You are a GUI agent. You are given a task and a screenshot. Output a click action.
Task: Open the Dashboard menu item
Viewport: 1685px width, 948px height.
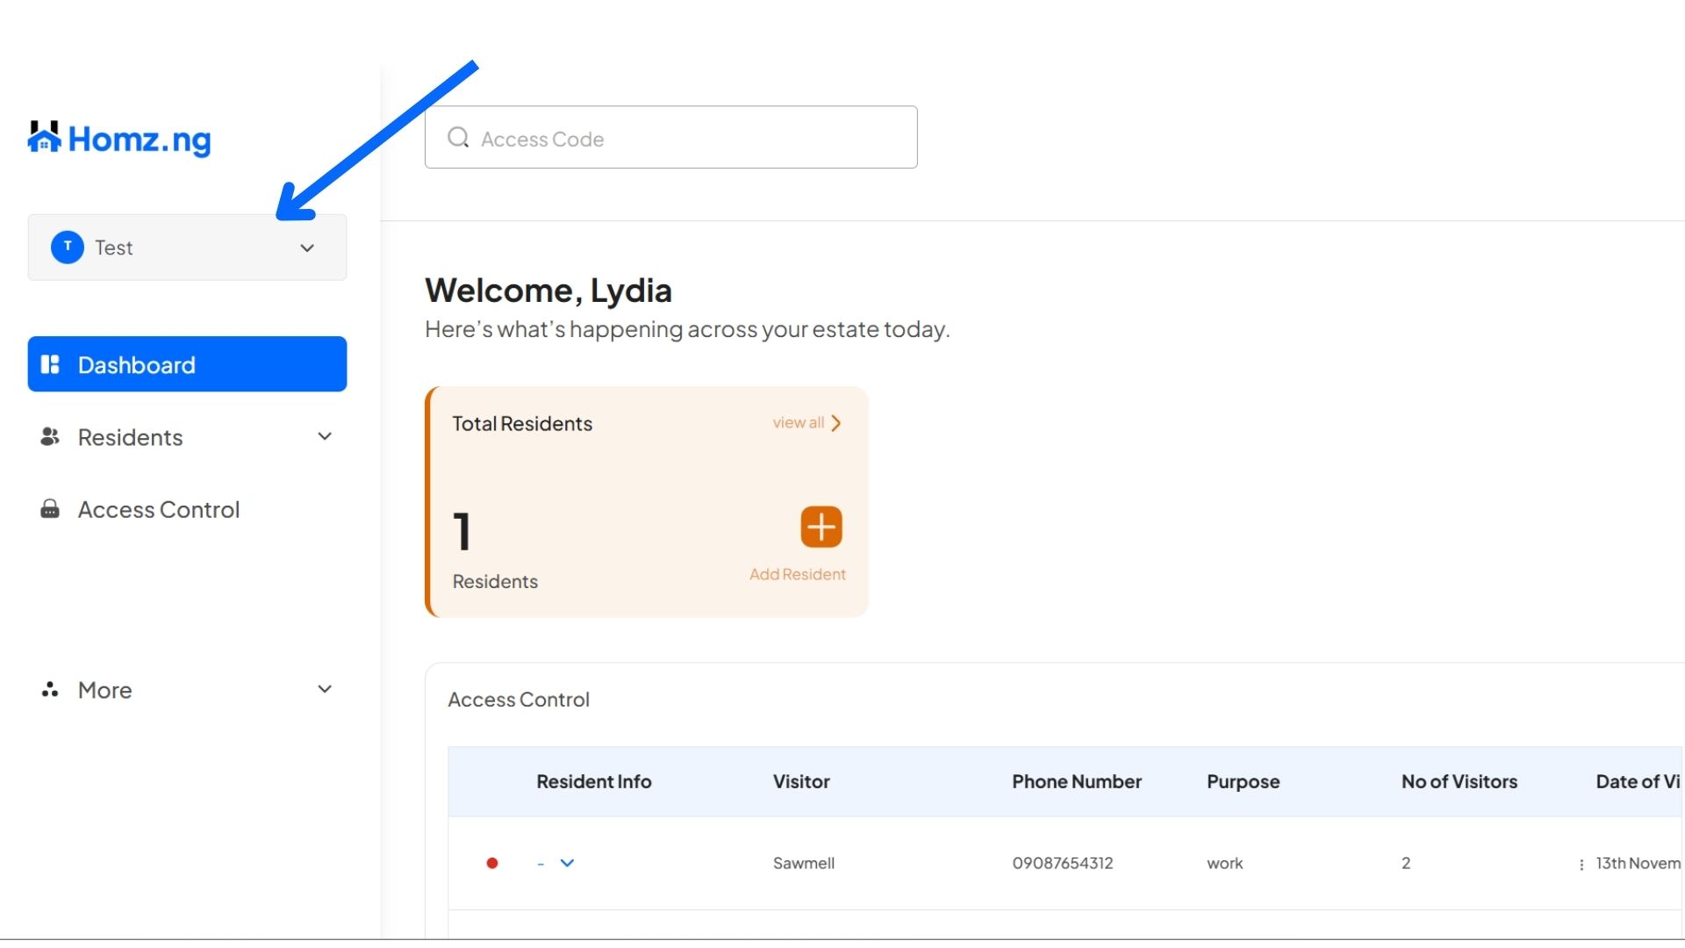tap(136, 364)
